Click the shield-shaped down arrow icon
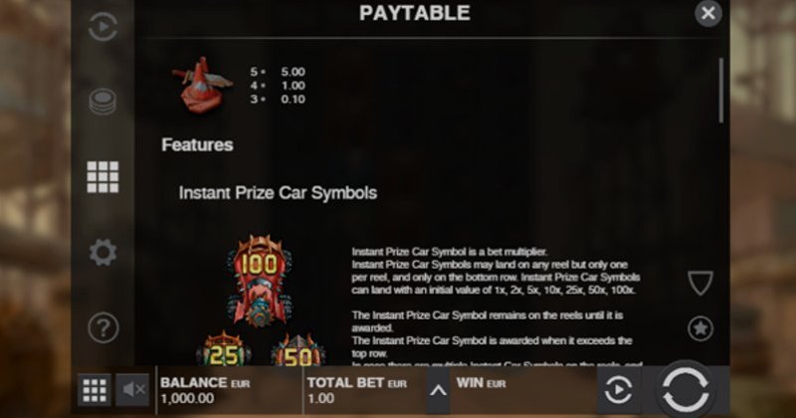 700,283
